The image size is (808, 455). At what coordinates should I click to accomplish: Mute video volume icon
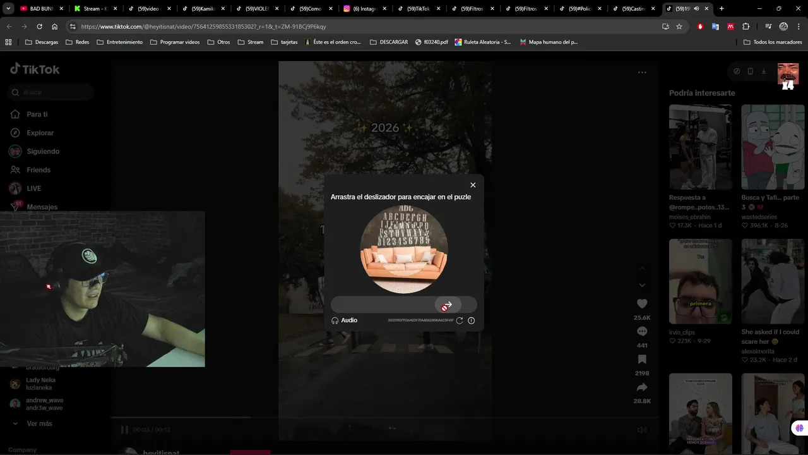pyautogui.click(x=642, y=430)
